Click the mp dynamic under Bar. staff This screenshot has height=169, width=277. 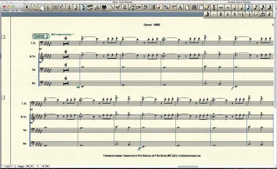[x=78, y=87]
